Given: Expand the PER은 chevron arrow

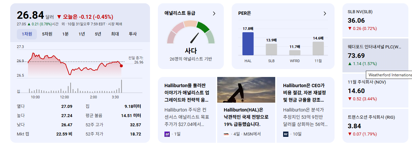Looking at the screenshot, I should (325, 13).
